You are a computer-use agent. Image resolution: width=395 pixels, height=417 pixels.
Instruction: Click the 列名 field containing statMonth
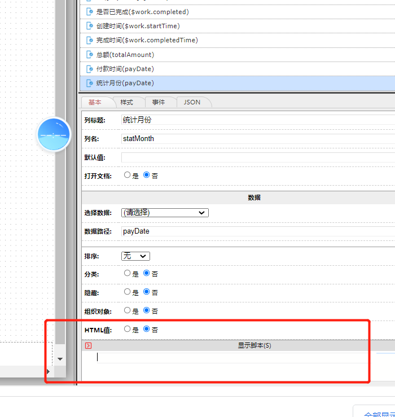click(258, 139)
